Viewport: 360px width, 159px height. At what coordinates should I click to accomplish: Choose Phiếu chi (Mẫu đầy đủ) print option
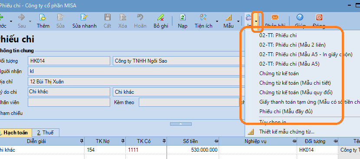pyautogui.click(x=286, y=111)
